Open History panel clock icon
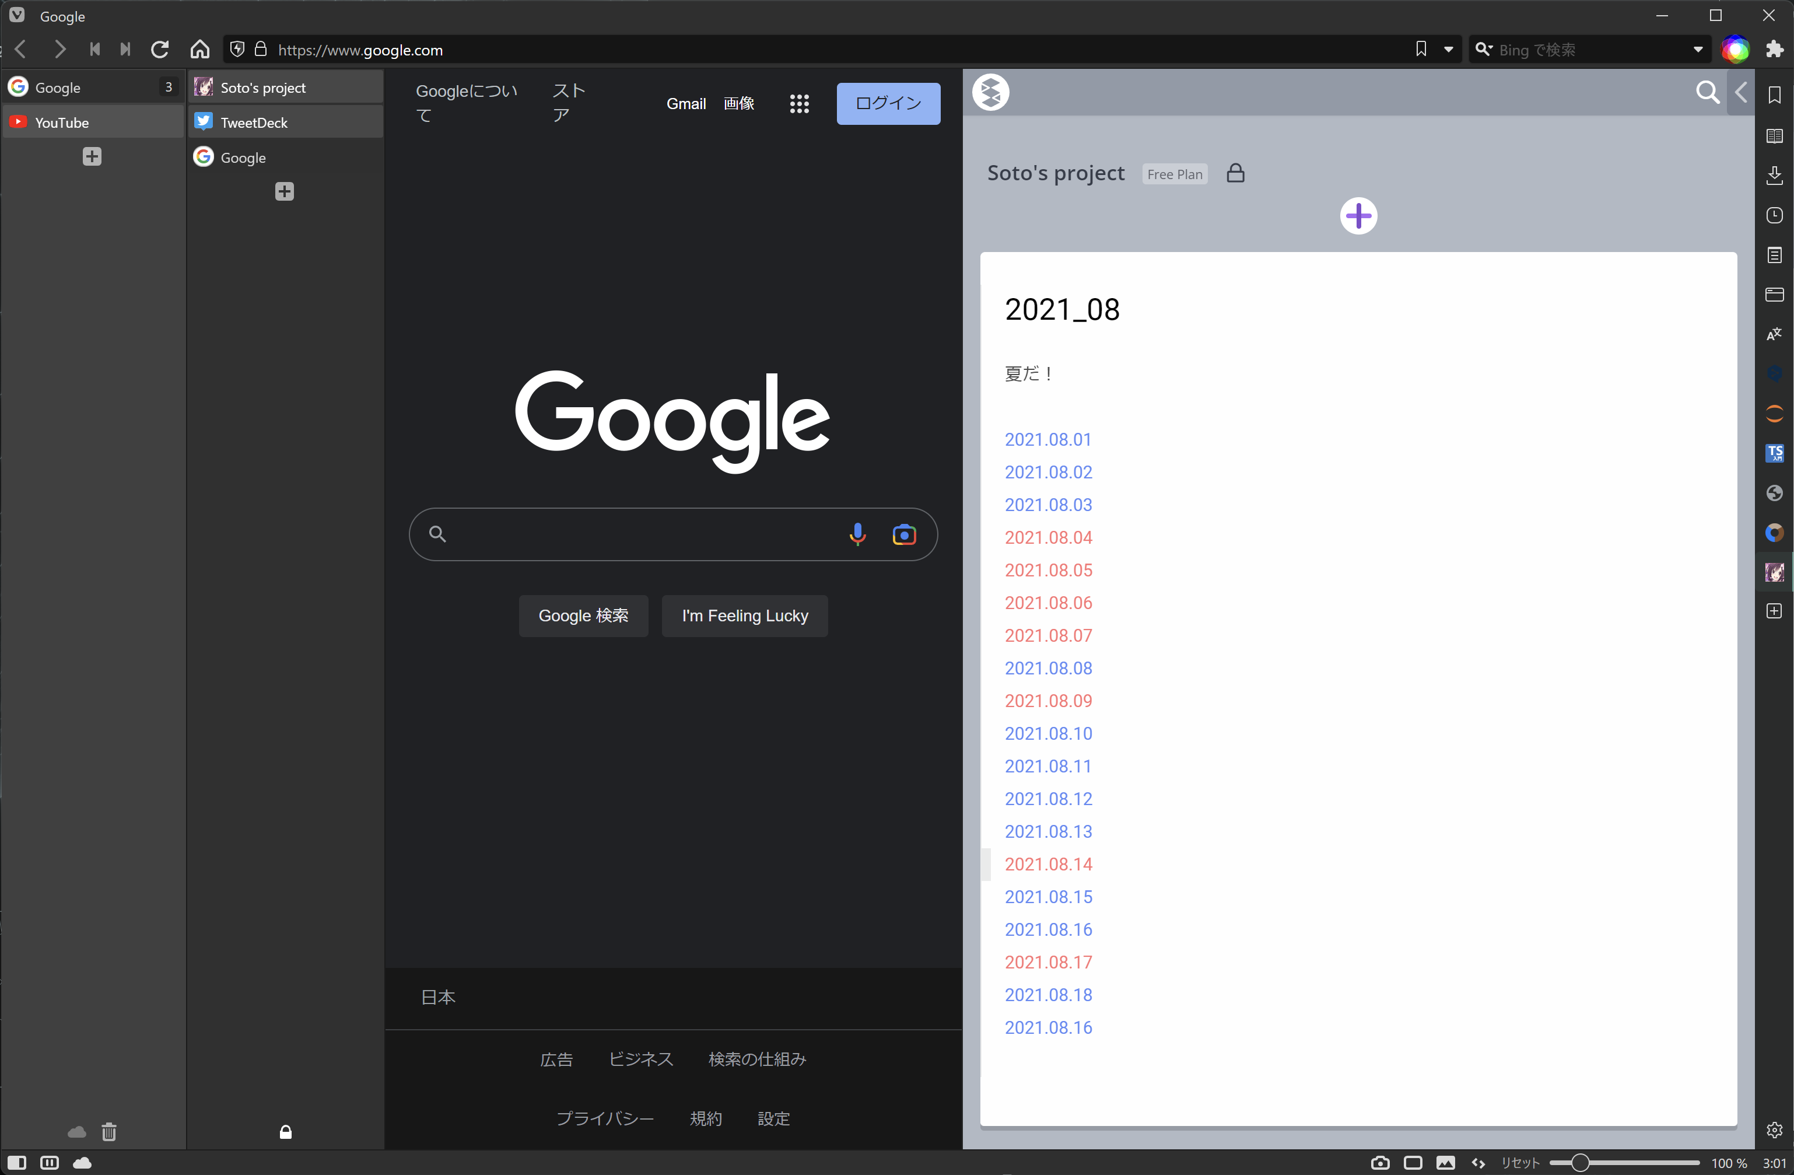Screen dimensions: 1794x1175 coord(1774,216)
